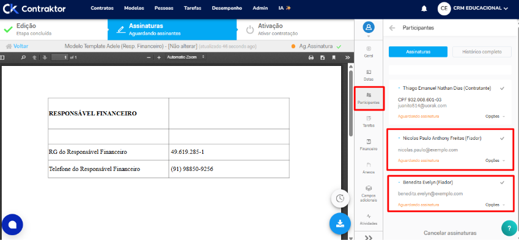Open Opções for Benedita Evelyn
The image size is (519, 240).
495,205
